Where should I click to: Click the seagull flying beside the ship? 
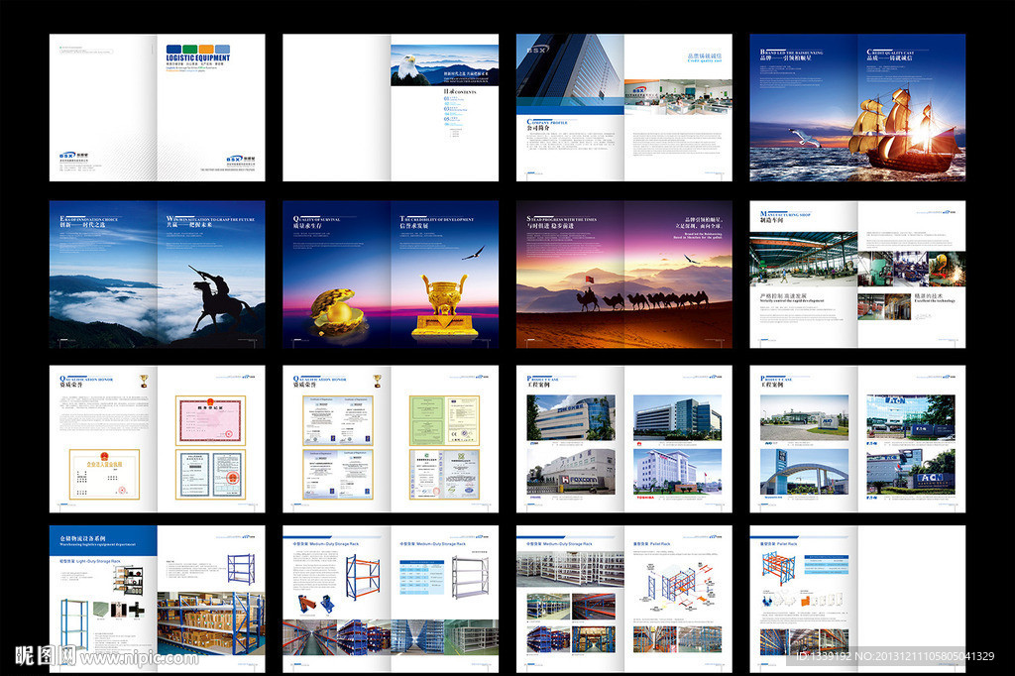805,137
